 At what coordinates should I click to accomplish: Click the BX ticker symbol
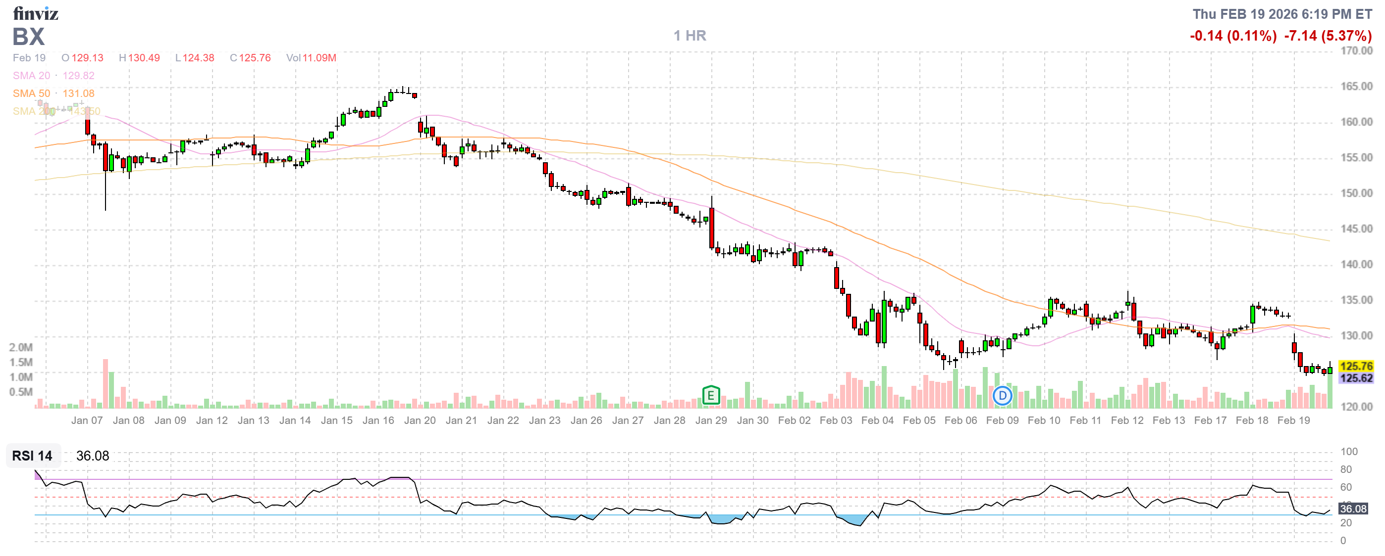29,37
